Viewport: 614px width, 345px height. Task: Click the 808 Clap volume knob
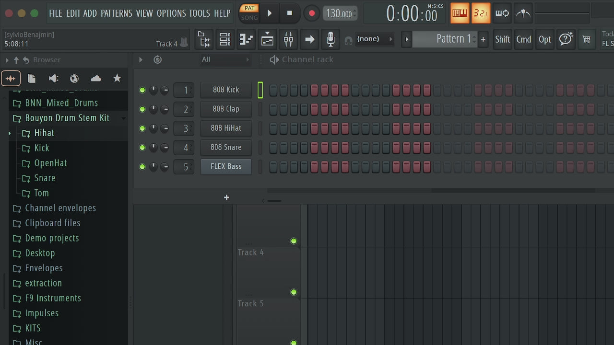point(153,109)
